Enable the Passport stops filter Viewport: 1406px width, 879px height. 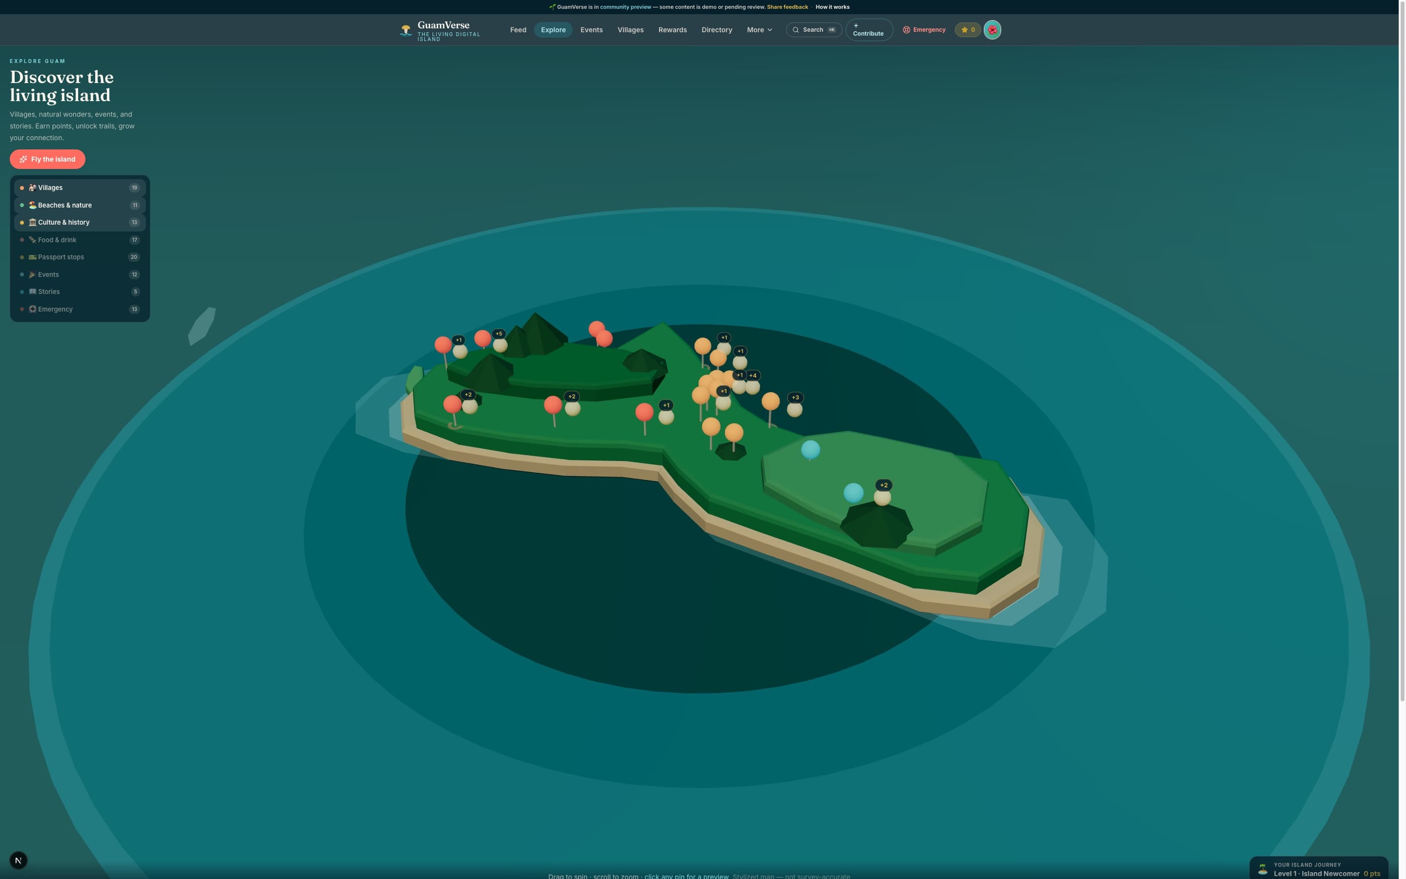click(x=80, y=257)
